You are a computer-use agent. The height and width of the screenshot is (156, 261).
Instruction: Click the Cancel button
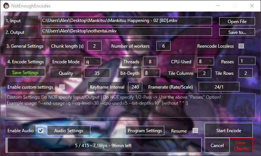tap(217, 145)
